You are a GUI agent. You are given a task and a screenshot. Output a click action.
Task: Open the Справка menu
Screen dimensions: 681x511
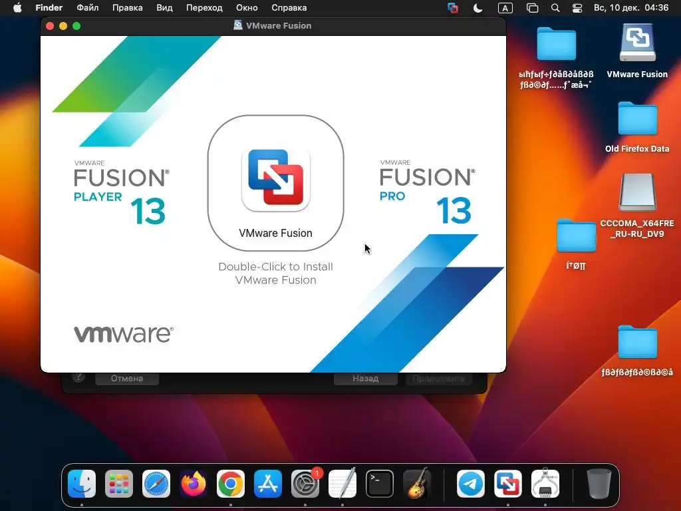pos(289,8)
